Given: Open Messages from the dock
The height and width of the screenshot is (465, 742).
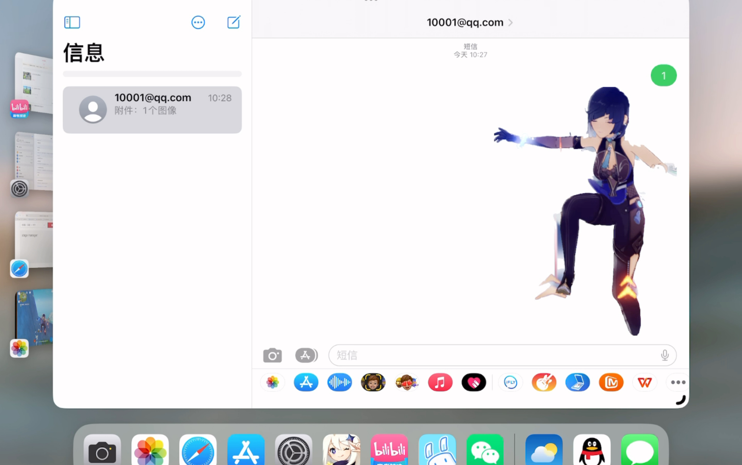Looking at the screenshot, I should [640, 450].
